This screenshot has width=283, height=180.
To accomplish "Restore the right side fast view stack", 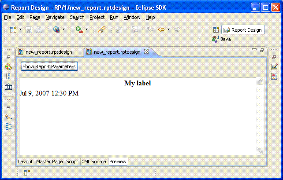I will click(x=274, y=57).
